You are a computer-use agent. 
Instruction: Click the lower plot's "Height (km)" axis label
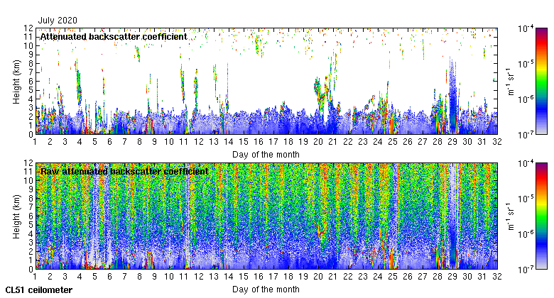[x=16, y=216]
